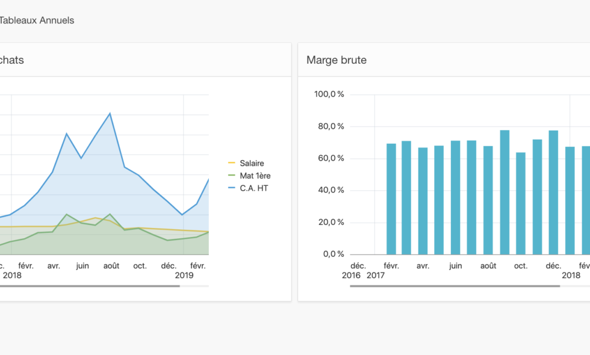Click the déc. 2016 x-axis label
590x355 pixels.
click(358, 265)
